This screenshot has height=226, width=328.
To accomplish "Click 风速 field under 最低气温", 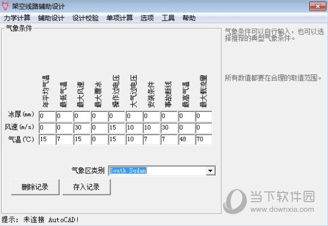I will (65, 128).
